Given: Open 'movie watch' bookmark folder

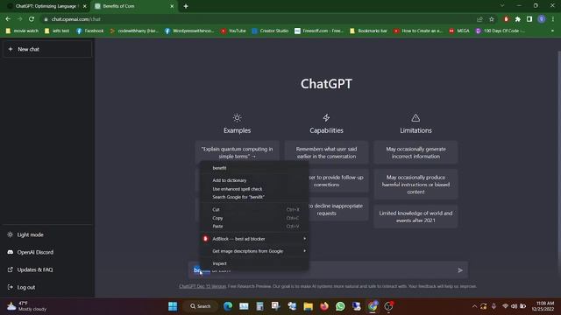Looking at the screenshot, I should (22, 31).
